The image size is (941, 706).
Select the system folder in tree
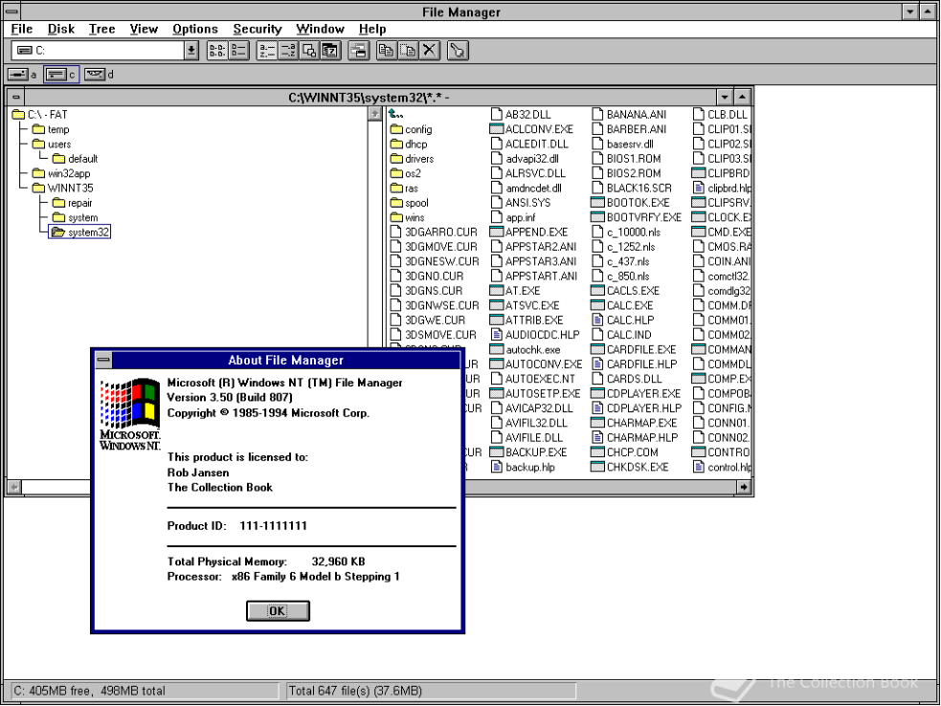(x=75, y=218)
